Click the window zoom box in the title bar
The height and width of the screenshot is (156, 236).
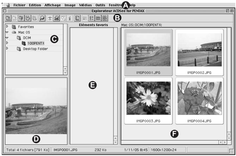coord(228,11)
